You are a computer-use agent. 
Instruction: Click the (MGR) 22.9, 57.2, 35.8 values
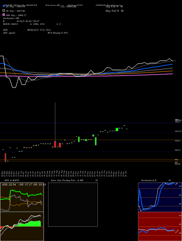pos(39,30)
